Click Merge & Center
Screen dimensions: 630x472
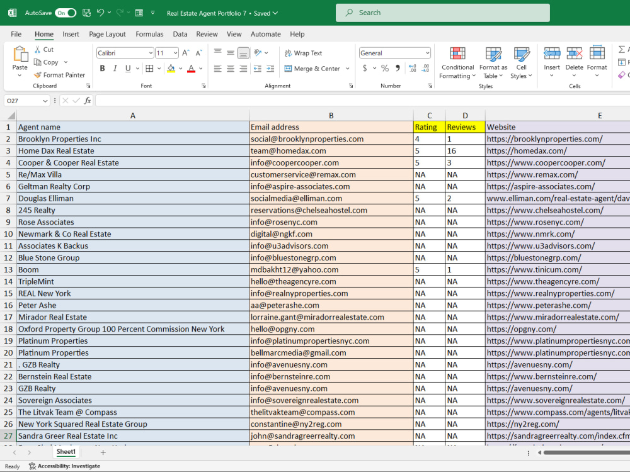point(312,69)
